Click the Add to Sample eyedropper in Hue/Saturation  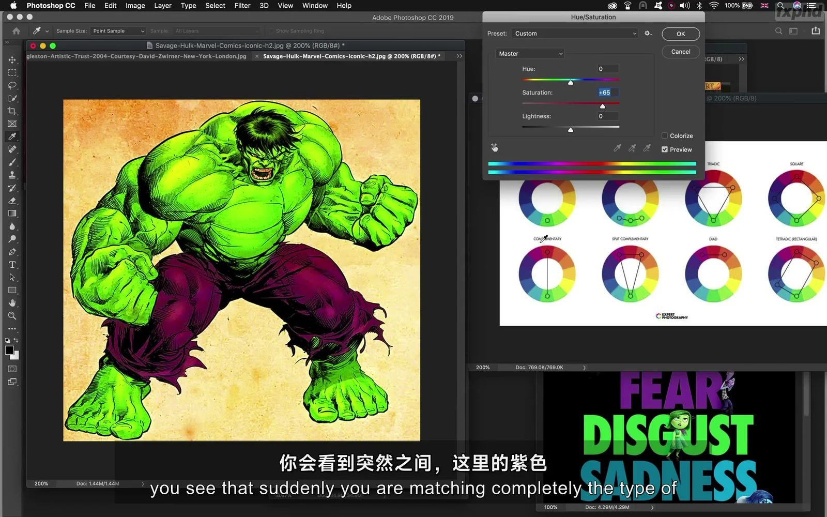632,148
